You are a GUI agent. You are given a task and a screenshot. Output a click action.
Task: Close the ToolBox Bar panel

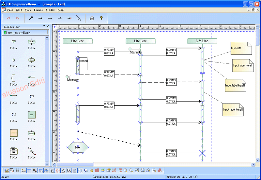tap(48, 26)
